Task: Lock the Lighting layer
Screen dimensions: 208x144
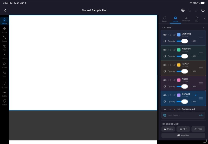Action: 174,35
